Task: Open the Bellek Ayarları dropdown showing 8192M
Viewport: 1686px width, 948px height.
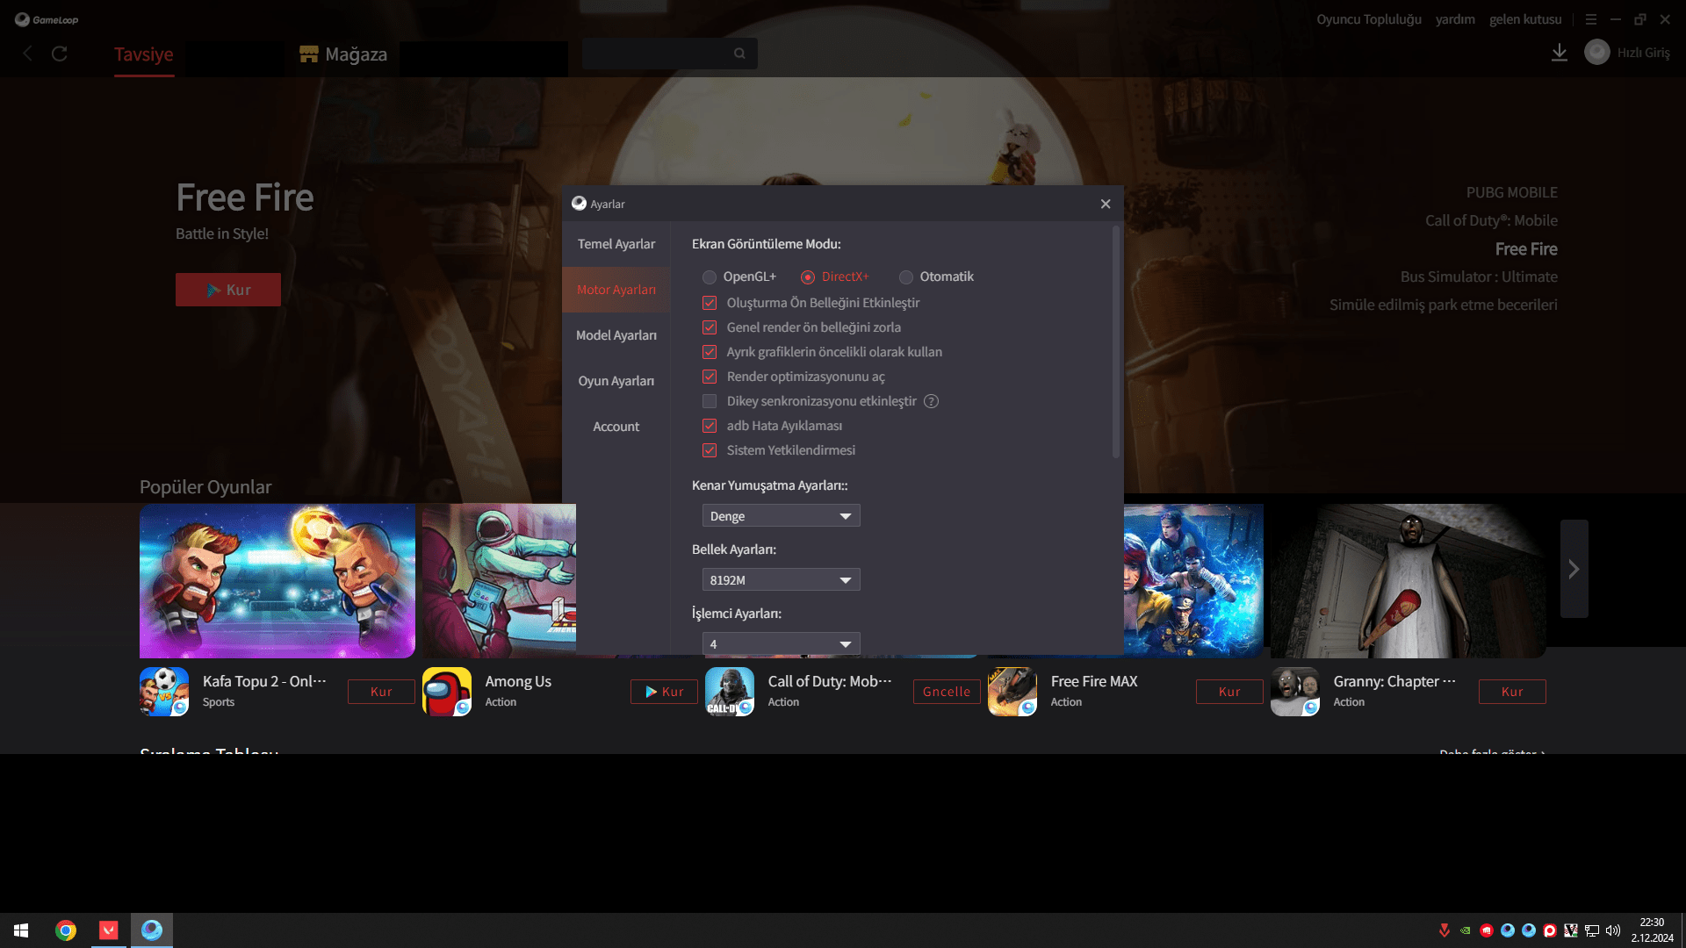Action: click(781, 580)
